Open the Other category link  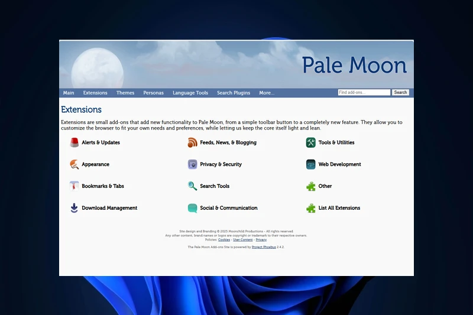325,186
